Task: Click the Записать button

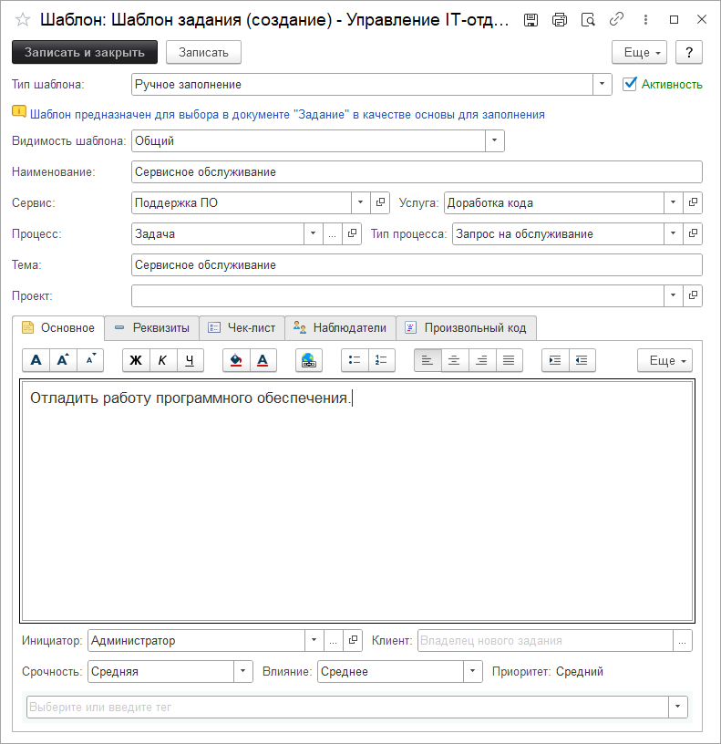Action: (x=203, y=53)
